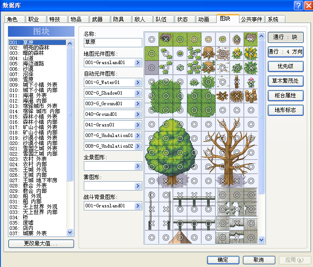Toggle passability on the dark hole grass tile
313x267 pixels.
click(166, 39)
